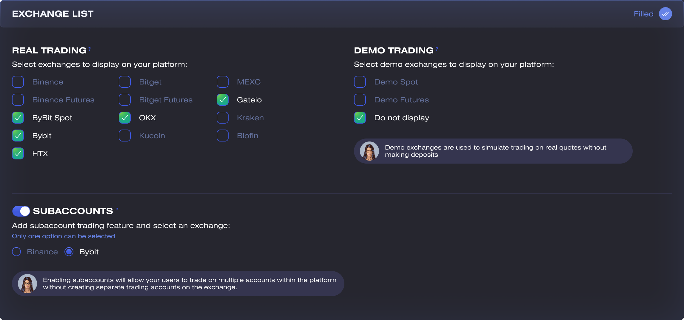684x320 pixels.
Task: Click the Demo Trading section heading
Action: click(x=394, y=50)
